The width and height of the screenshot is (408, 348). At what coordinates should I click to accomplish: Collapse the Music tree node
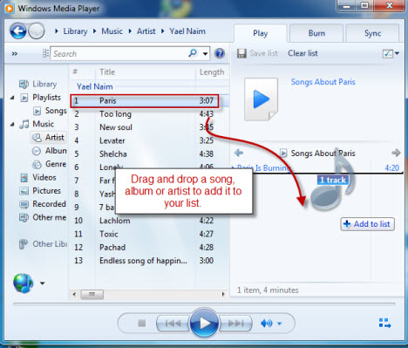pyautogui.click(x=12, y=124)
